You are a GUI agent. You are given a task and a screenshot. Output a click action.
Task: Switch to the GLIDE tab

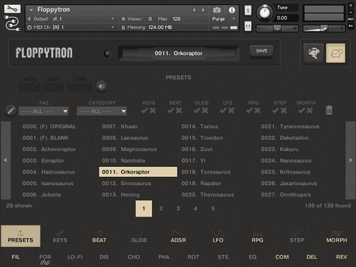pos(139,237)
